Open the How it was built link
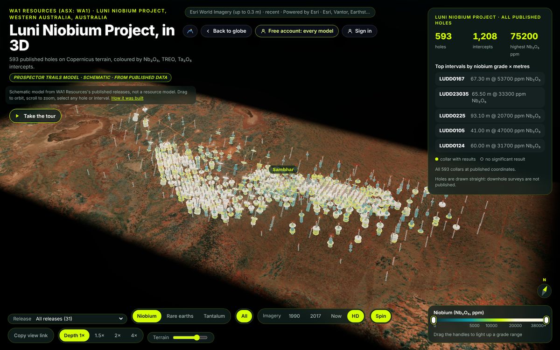This screenshot has height=350, width=560. pos(127,98)
